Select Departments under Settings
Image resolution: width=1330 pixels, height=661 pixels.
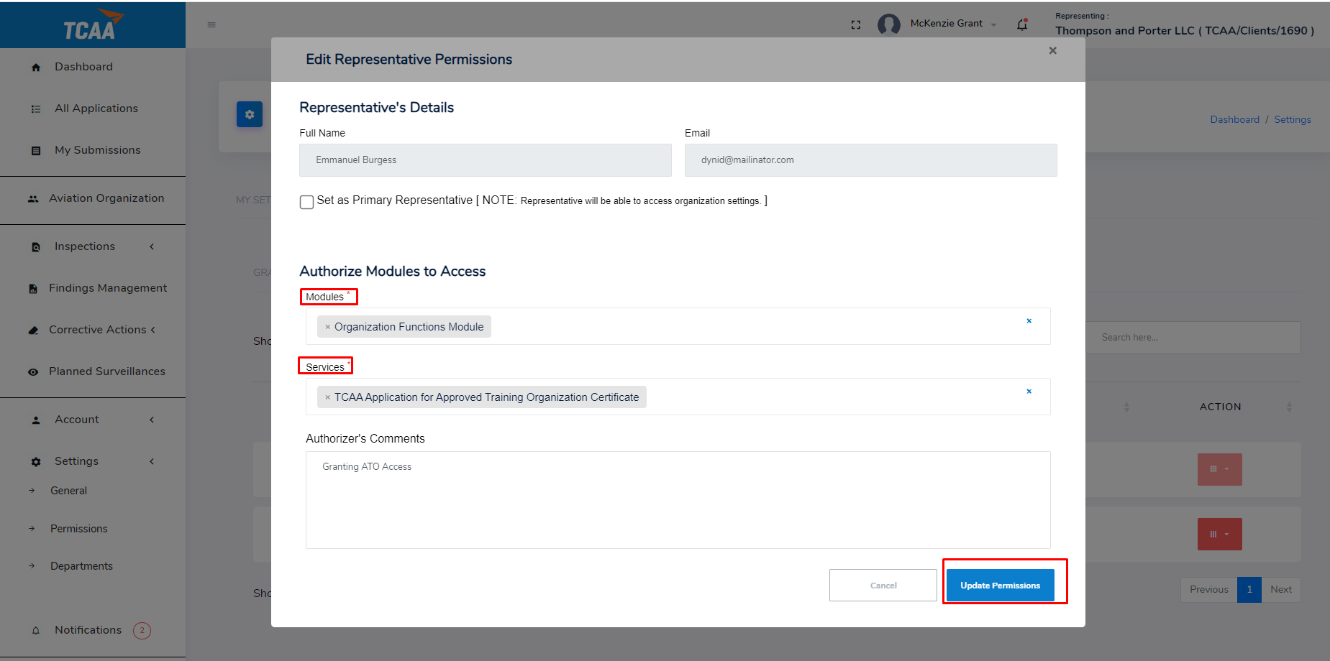coord(81,566)
